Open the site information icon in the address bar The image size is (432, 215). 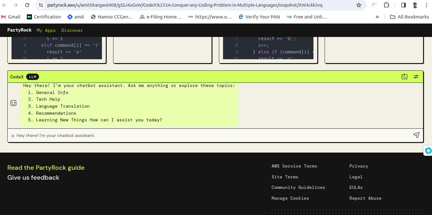click(41, 5)
